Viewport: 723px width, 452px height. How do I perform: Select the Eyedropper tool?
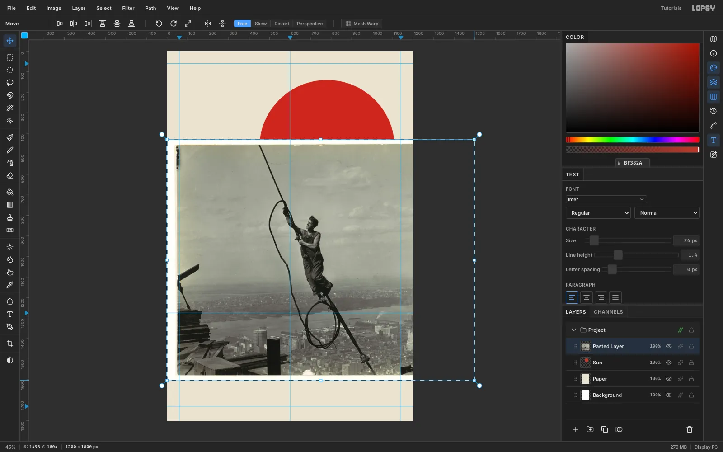(x=10, y=285)
